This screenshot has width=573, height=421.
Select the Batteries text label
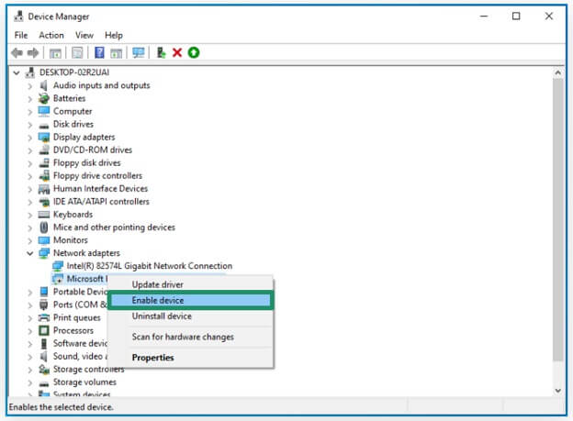pos(69,98)
